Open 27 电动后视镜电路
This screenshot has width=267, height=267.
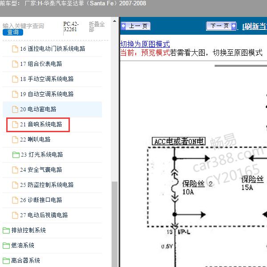44,215
